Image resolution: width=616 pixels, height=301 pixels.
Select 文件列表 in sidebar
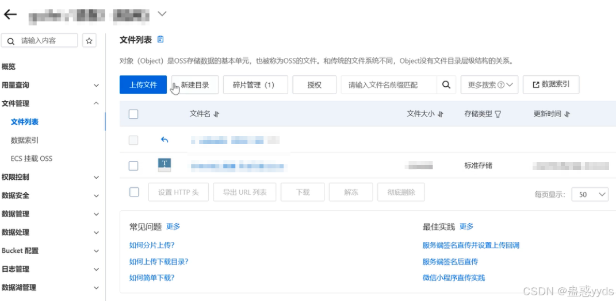pyautogui.click(x=25, y=122)
